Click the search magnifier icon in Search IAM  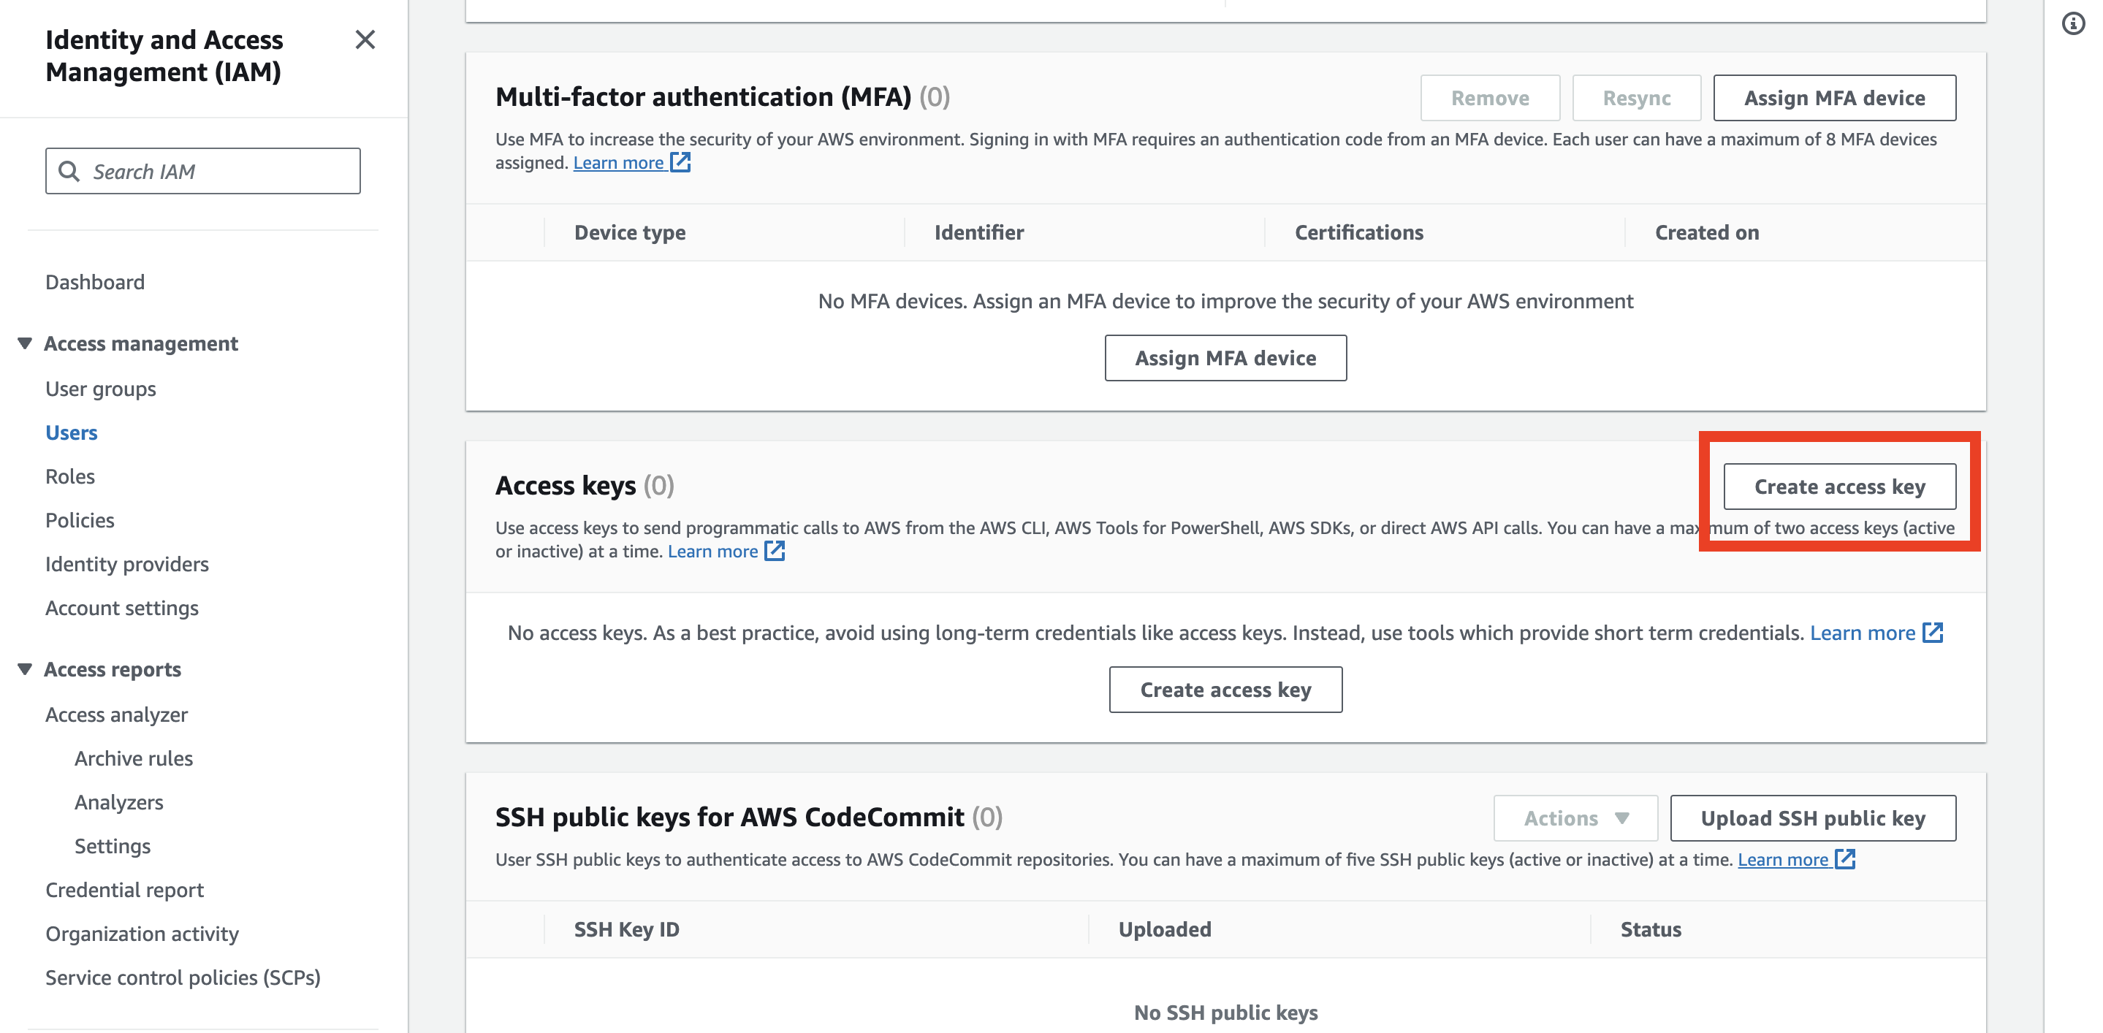click(69, 172)
